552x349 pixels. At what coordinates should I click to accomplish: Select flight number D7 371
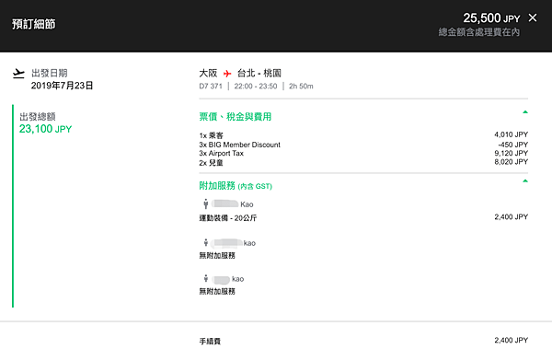[x=211, y=86]
